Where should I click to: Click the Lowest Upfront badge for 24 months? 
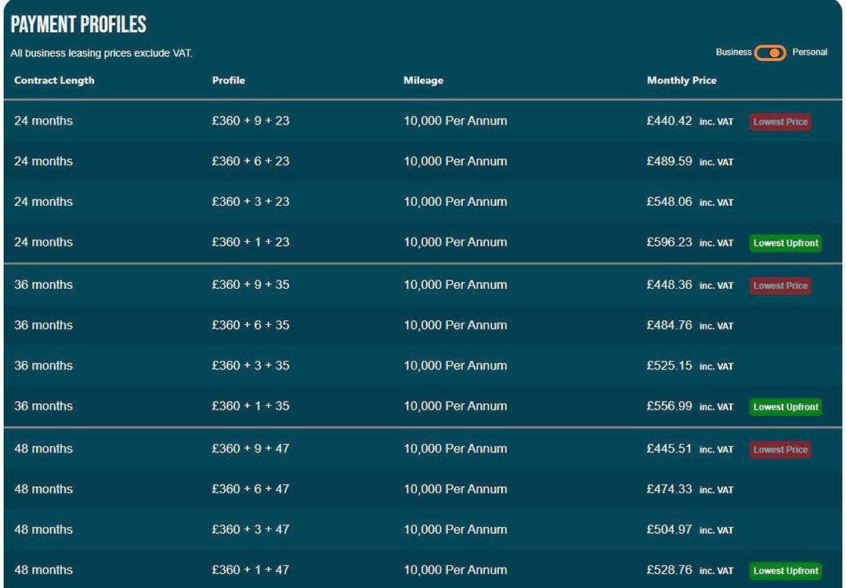point(785,243)
